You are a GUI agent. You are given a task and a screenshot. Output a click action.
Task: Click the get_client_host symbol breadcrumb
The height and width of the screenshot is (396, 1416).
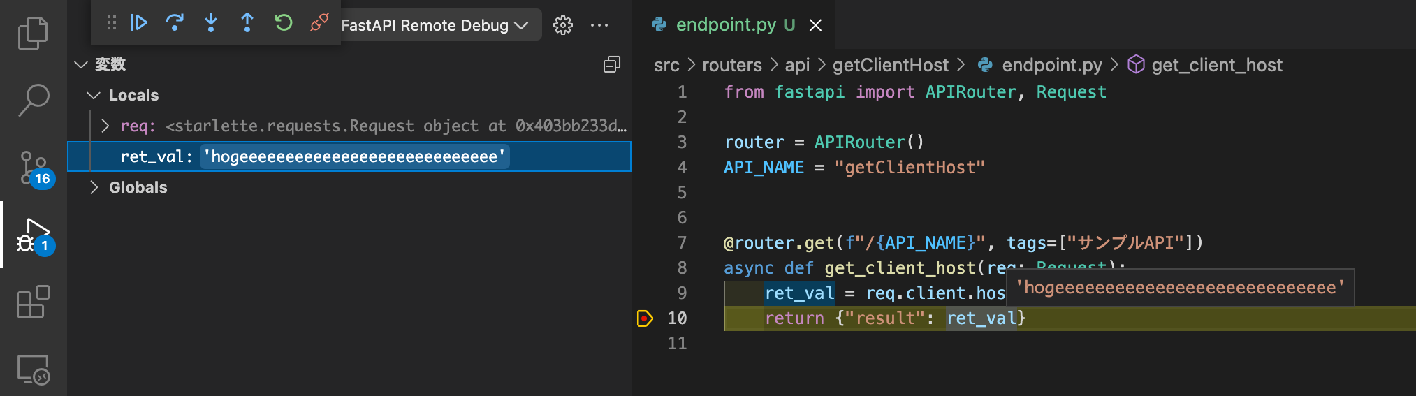coord(1217,65)
